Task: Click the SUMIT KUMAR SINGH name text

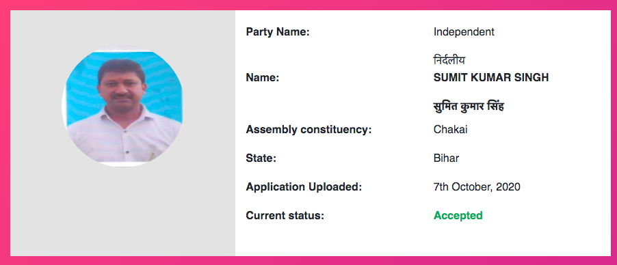Action: [x=491, y=78]
